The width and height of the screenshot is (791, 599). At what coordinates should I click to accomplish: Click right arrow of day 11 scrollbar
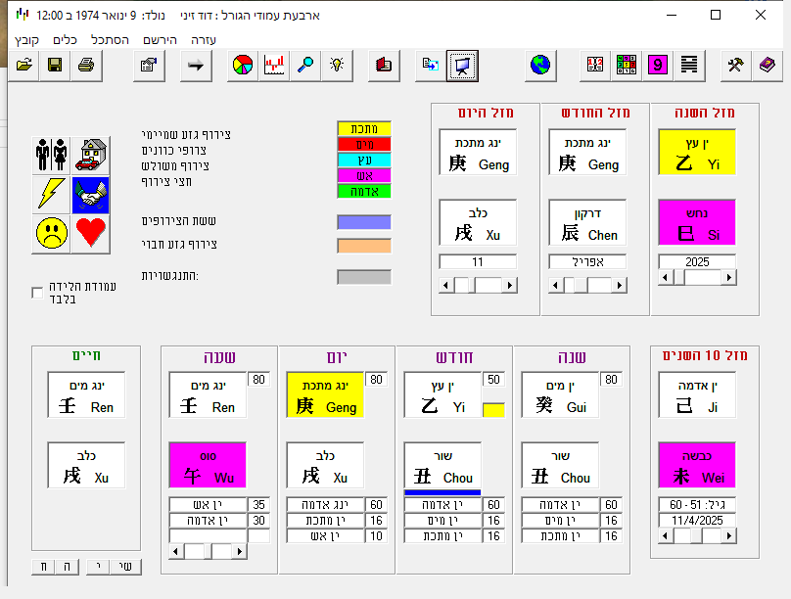click(x=509, y=285)
